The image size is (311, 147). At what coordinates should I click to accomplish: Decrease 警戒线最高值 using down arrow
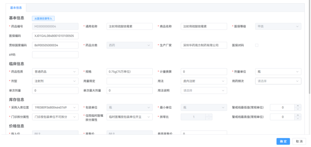(x=298, y=118)
